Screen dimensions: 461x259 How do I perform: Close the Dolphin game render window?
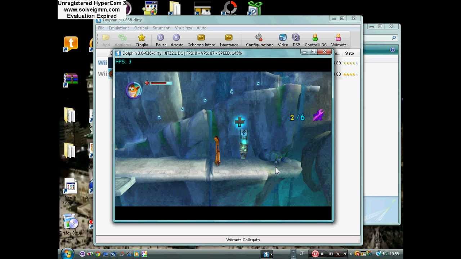pyautogui.click(x=325, y=52)
